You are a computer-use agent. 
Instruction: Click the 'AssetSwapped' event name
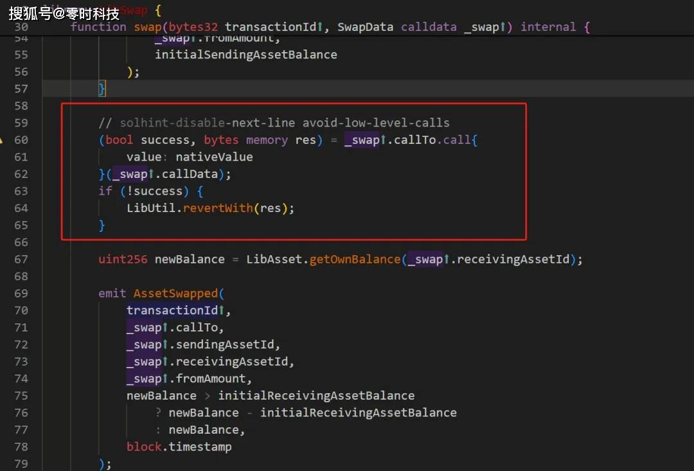point(175,293)
